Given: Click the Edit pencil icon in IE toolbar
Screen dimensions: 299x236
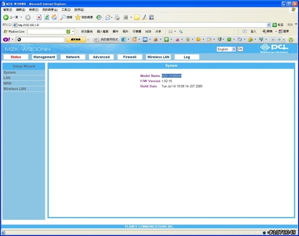Looking at the screenshot, I should coord(144,17).
